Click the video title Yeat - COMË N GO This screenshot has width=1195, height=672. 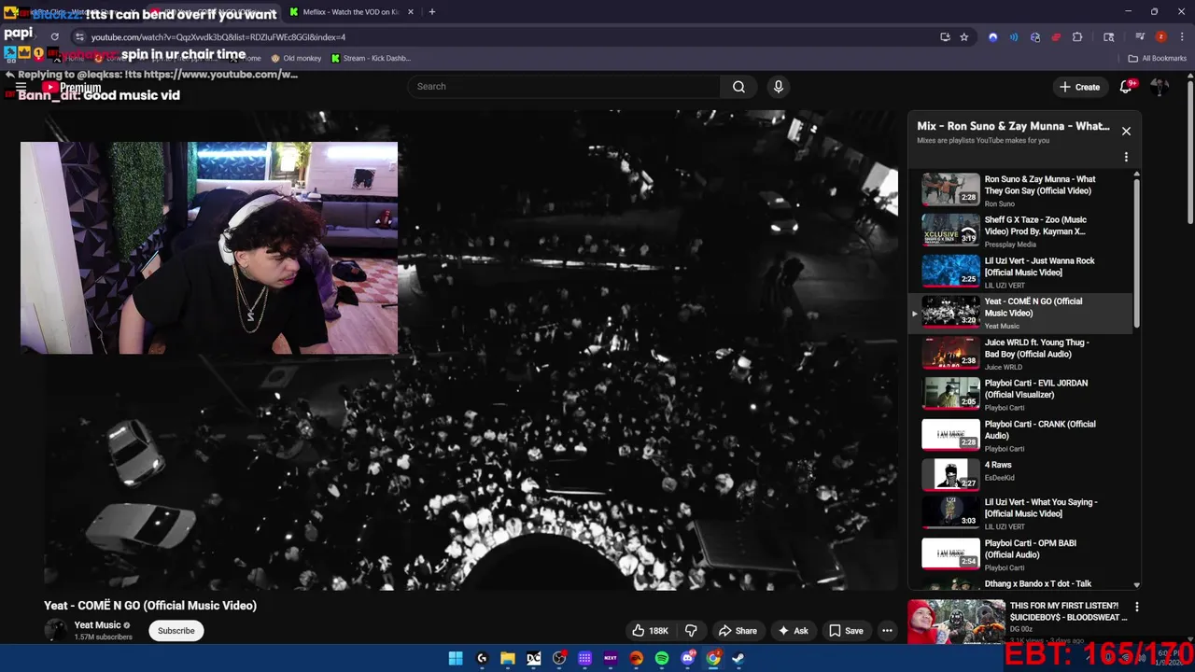(150, 606)
